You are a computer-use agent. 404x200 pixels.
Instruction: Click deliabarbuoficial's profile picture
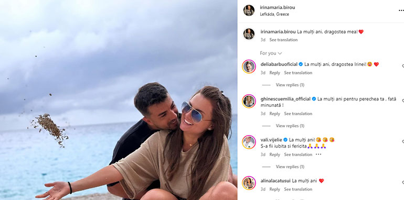click(x=249, y=66)
